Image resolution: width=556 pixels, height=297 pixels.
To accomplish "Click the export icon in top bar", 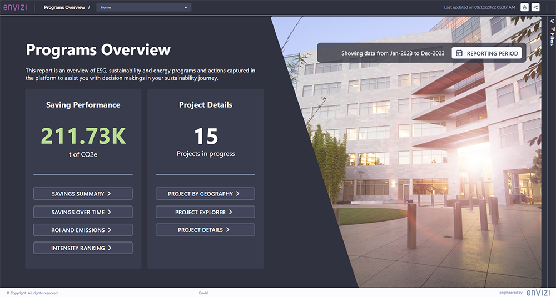I will pos(524,7).
